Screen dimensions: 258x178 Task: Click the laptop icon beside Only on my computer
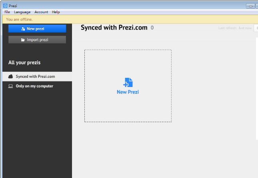click(x=10, y=86)
